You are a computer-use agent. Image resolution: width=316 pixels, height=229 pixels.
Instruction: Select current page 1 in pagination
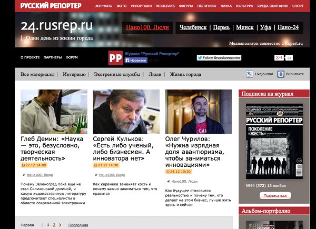point(48,225)
